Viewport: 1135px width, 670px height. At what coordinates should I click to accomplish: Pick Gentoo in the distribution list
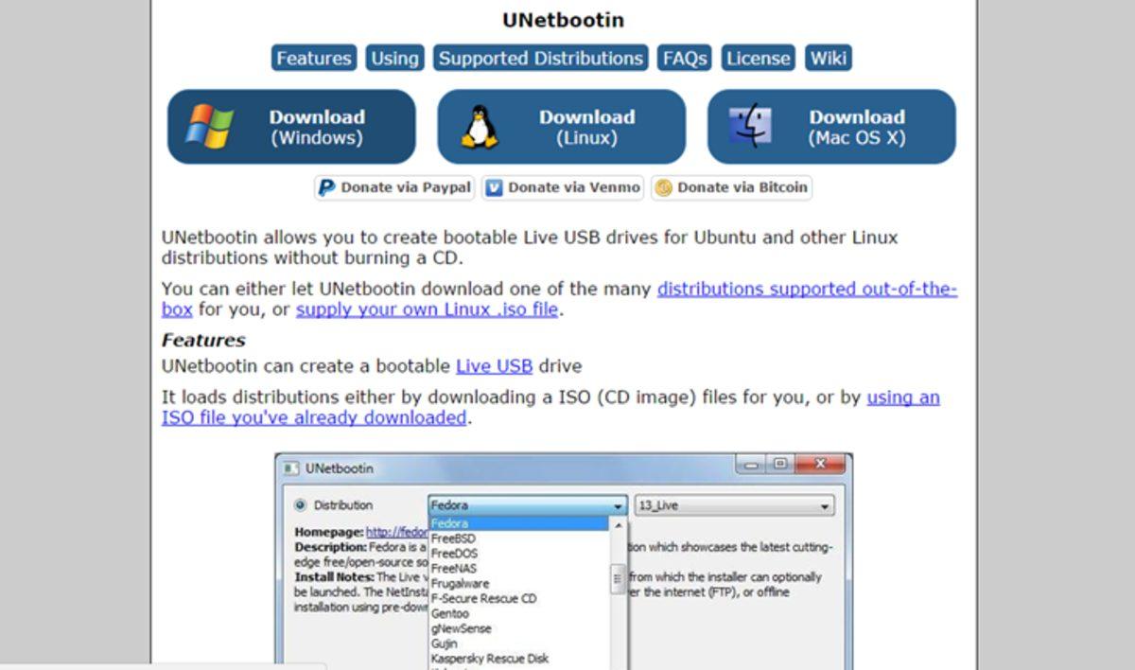pos(449,613)
